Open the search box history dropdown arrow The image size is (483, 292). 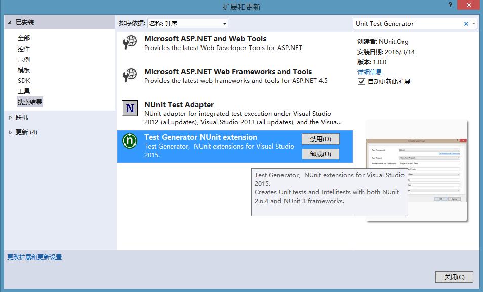coord(474,23)
